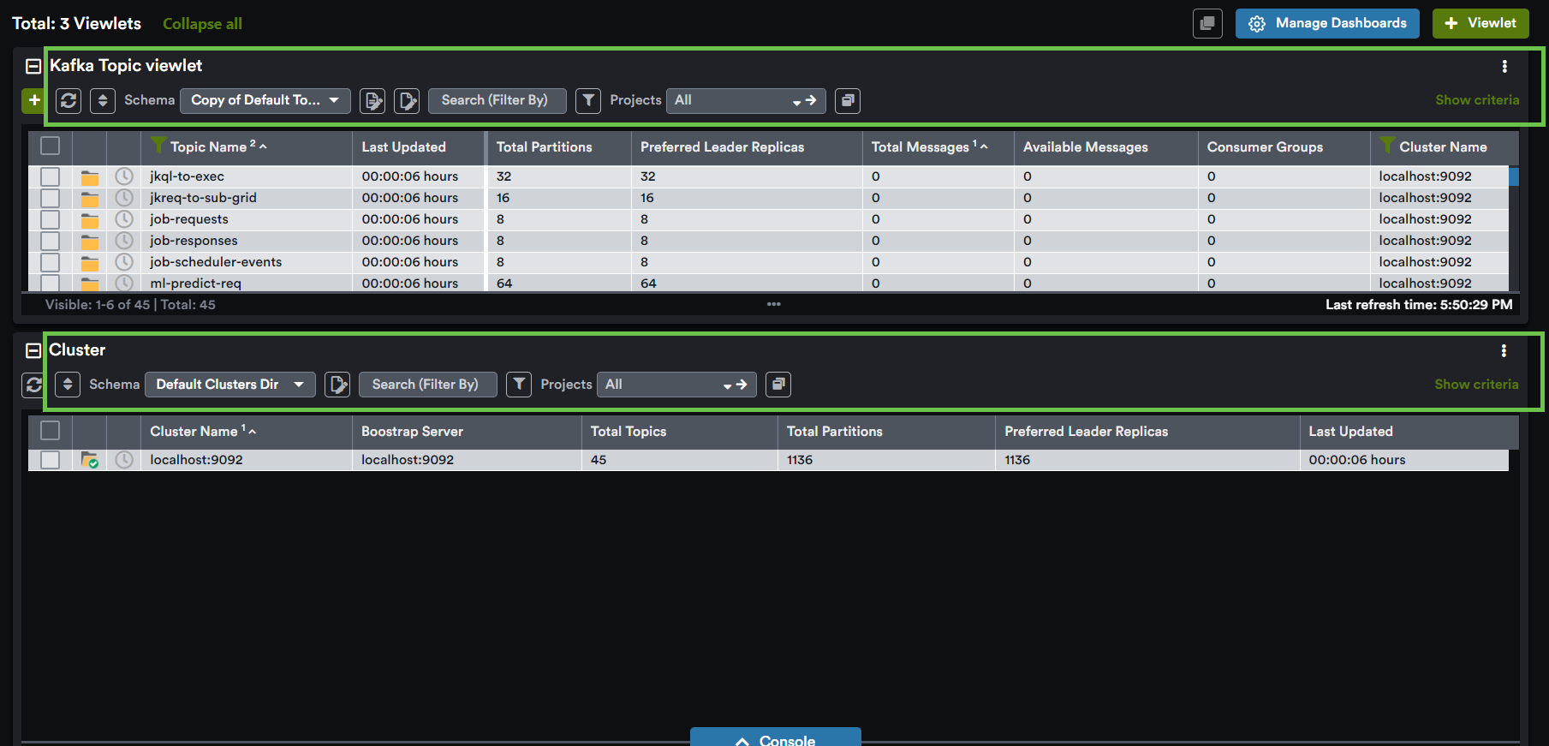This screenshot has width=1549, height=746.
Task: Refresh the Cluster viewlet
Action: point(33,385)
